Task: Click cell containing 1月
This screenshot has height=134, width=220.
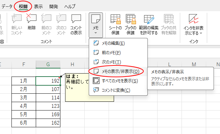Action: click(x=24, y=81)
